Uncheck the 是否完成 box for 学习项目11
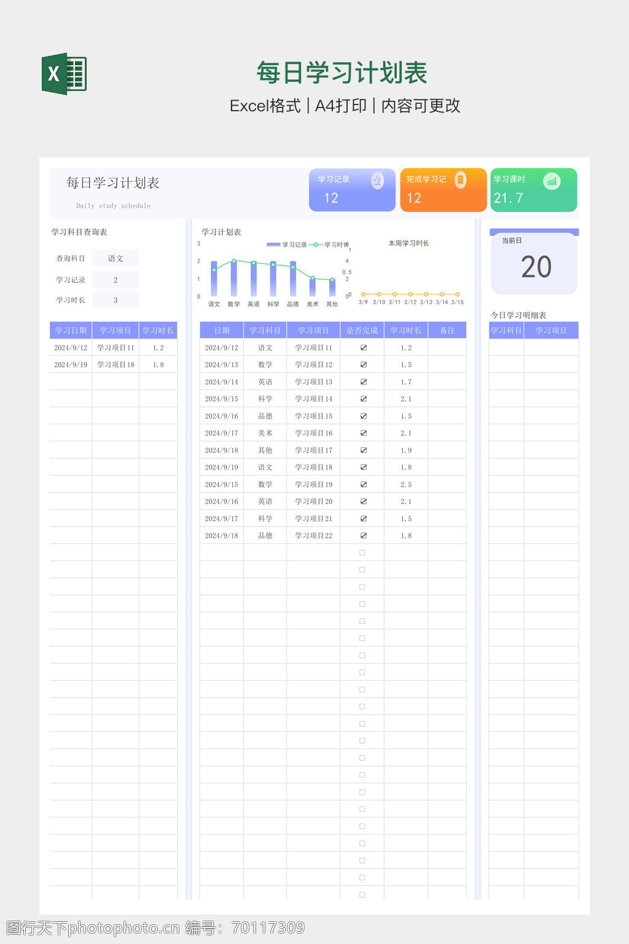Screen dimensions: 629x944 [363, 348]
